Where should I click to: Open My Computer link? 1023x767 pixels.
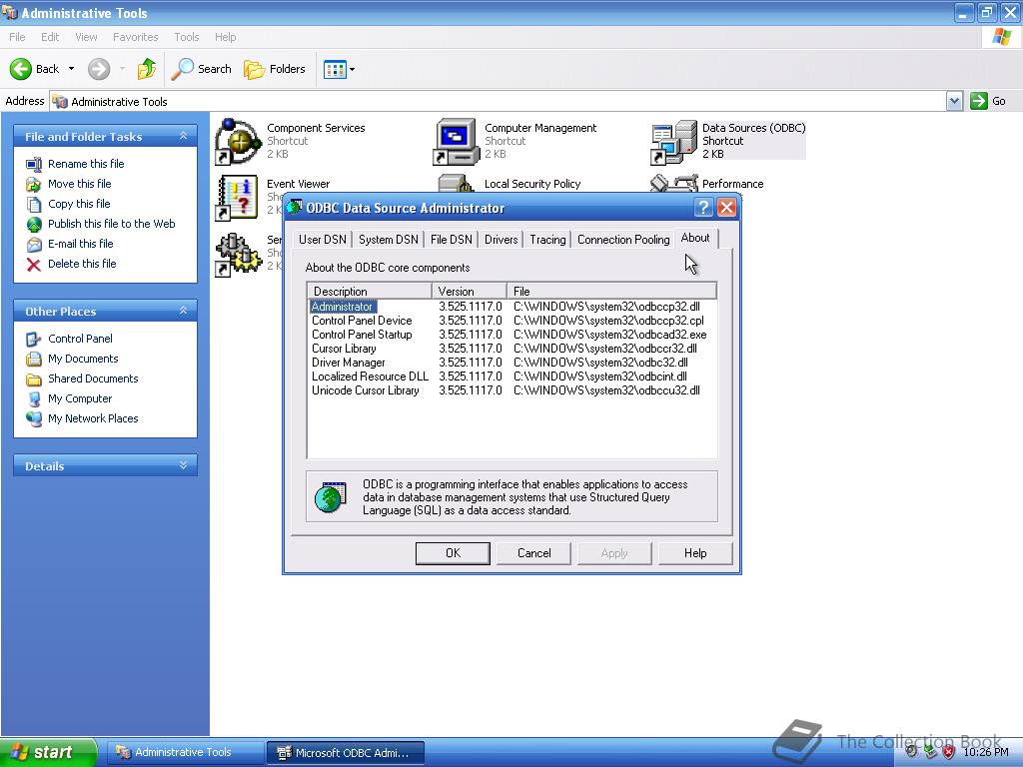coord(80,398)
